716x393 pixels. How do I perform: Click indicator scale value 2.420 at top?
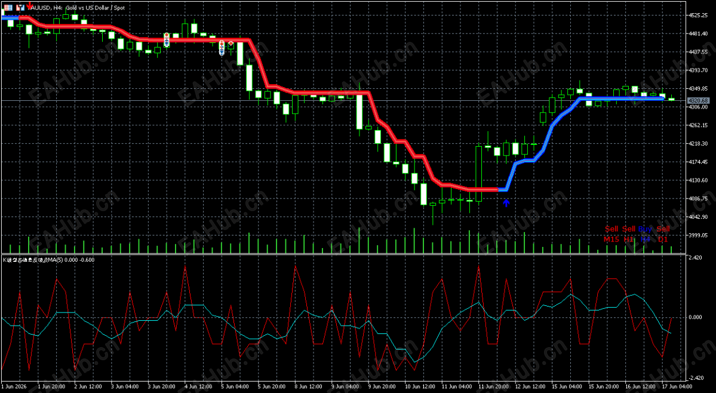[x=695, y=258]
